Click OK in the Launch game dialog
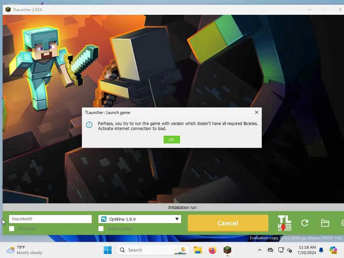 point(172,139)
